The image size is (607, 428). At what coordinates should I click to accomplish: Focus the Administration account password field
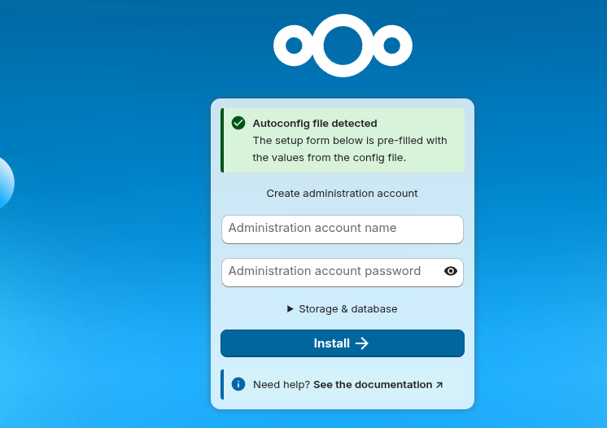click(330, 272)
